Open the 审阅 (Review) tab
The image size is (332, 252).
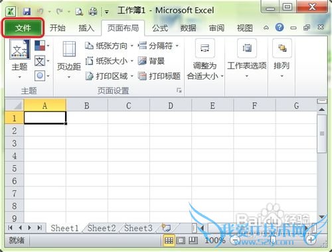(x=216, y=28)
